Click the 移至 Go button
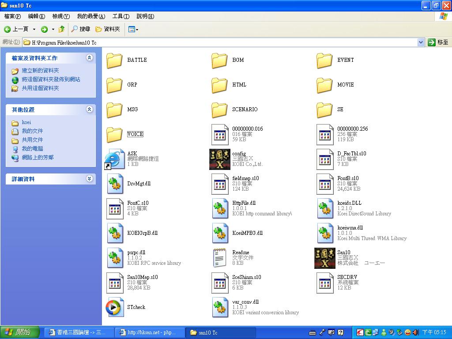452x339 pixels. [438, 42]
